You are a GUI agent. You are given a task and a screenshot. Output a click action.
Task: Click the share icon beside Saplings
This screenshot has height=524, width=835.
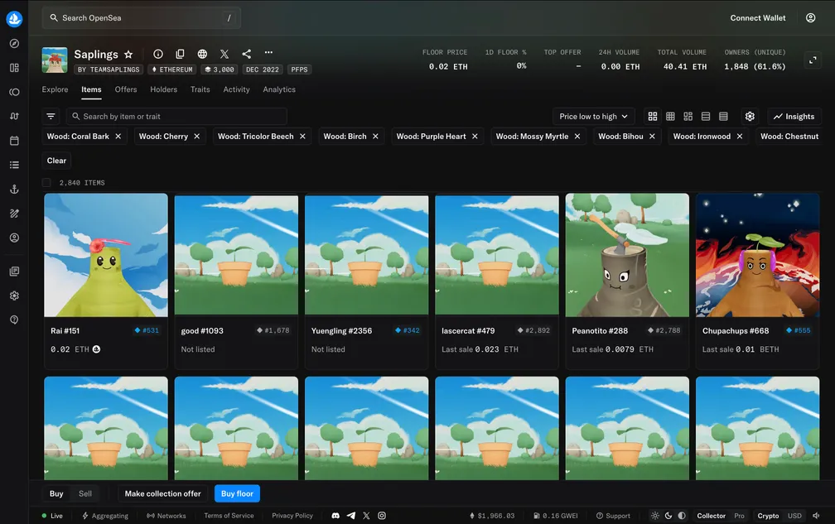click(x=247, y=54)
